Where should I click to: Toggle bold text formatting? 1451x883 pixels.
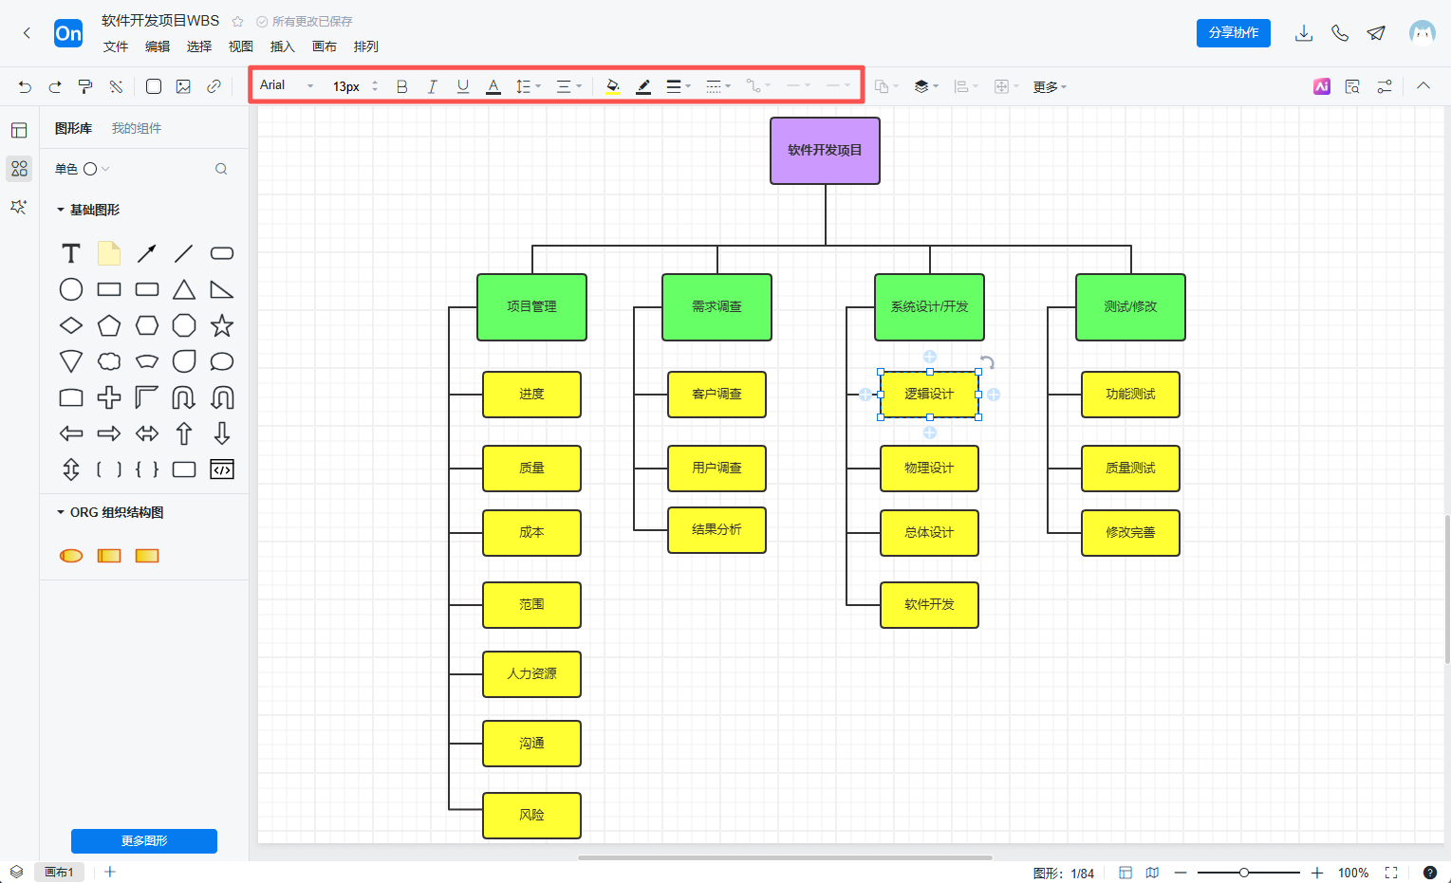click(401, 86)
